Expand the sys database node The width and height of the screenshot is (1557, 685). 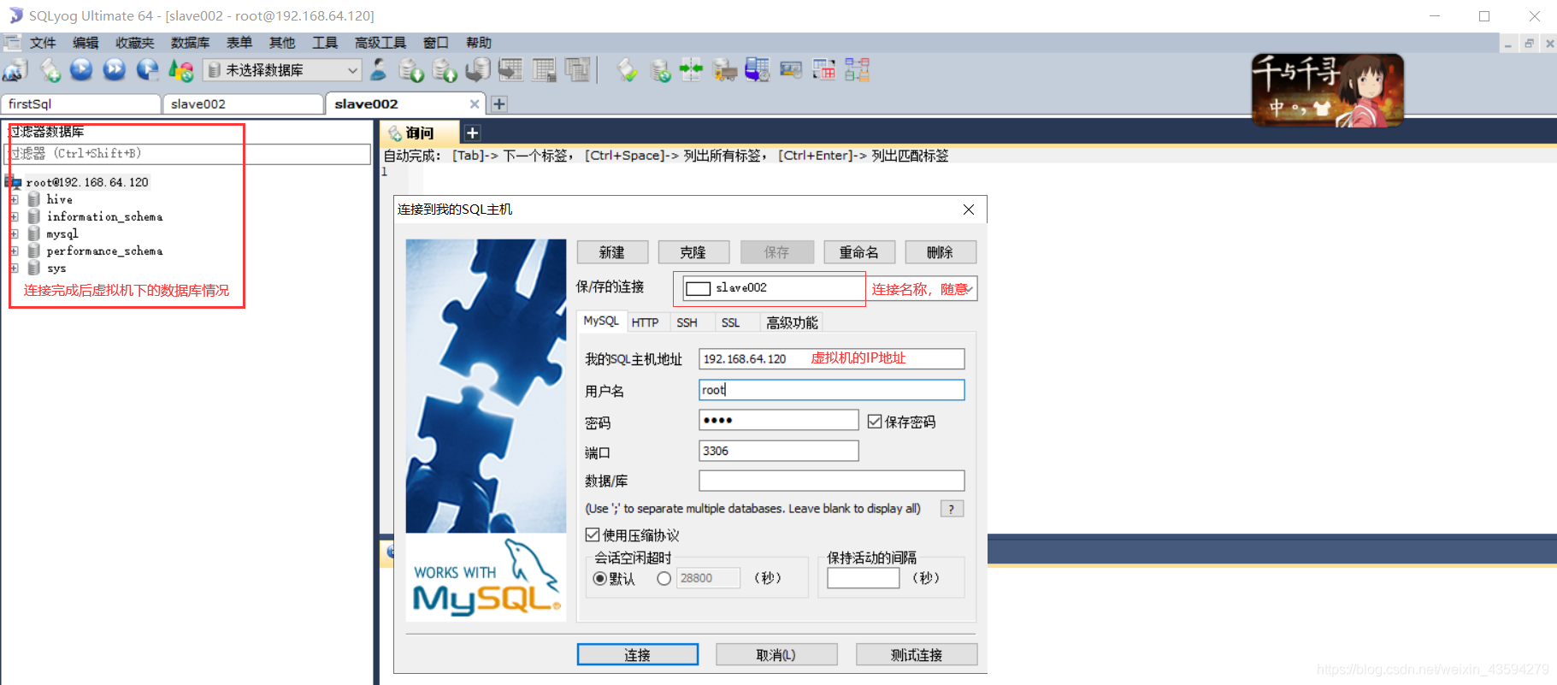(15, 268)
